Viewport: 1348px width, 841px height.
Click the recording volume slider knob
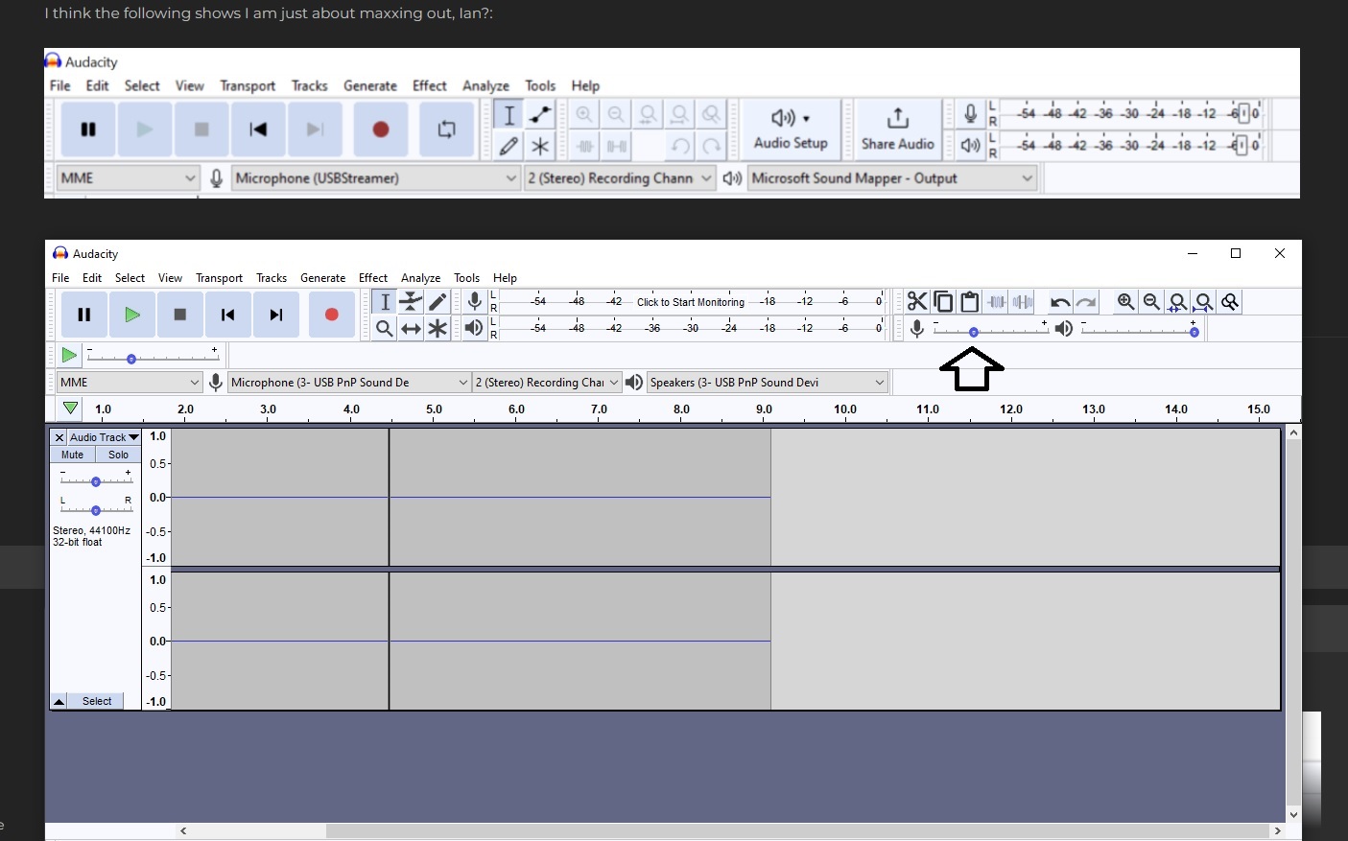pyautogui.click(x=974, y=332)
